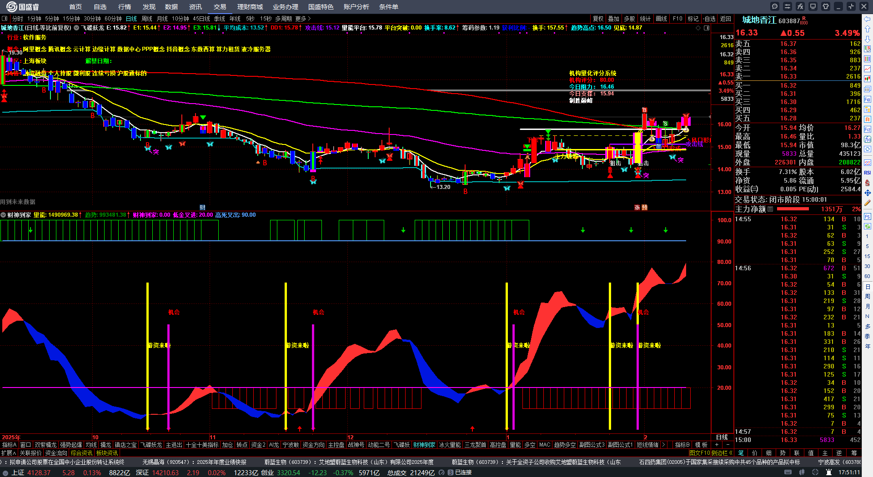Viewport: 873px width, 477px height.
Task: Click the stock name 城地香江 header
Action: point(759,20)
